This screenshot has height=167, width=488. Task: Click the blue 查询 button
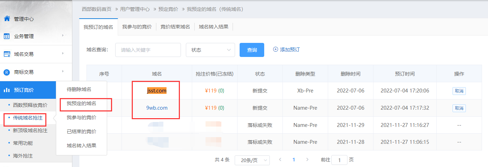point(252,50)
